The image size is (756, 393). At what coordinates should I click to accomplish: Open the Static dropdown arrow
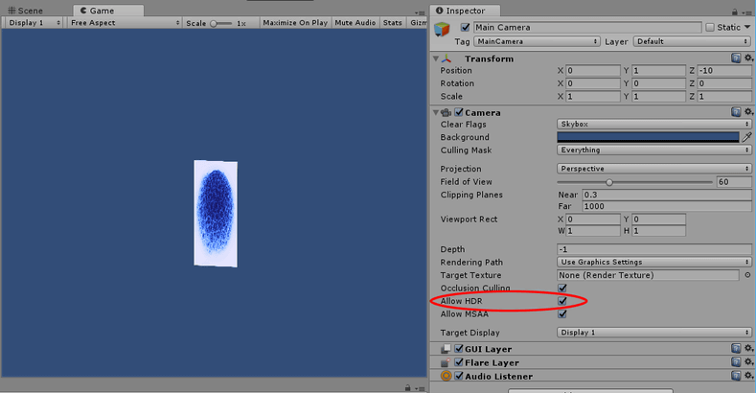tap(747, 28)
